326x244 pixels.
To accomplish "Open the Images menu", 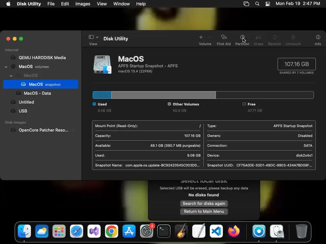I will [83, 4].
